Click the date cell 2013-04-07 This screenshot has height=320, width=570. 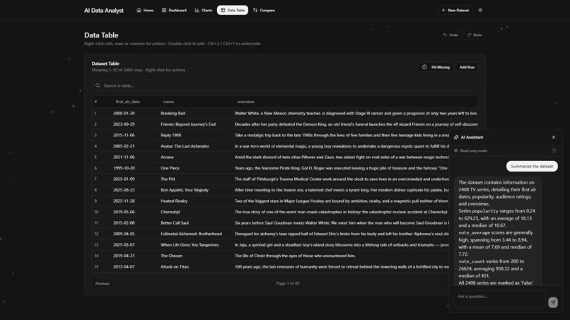124,266
